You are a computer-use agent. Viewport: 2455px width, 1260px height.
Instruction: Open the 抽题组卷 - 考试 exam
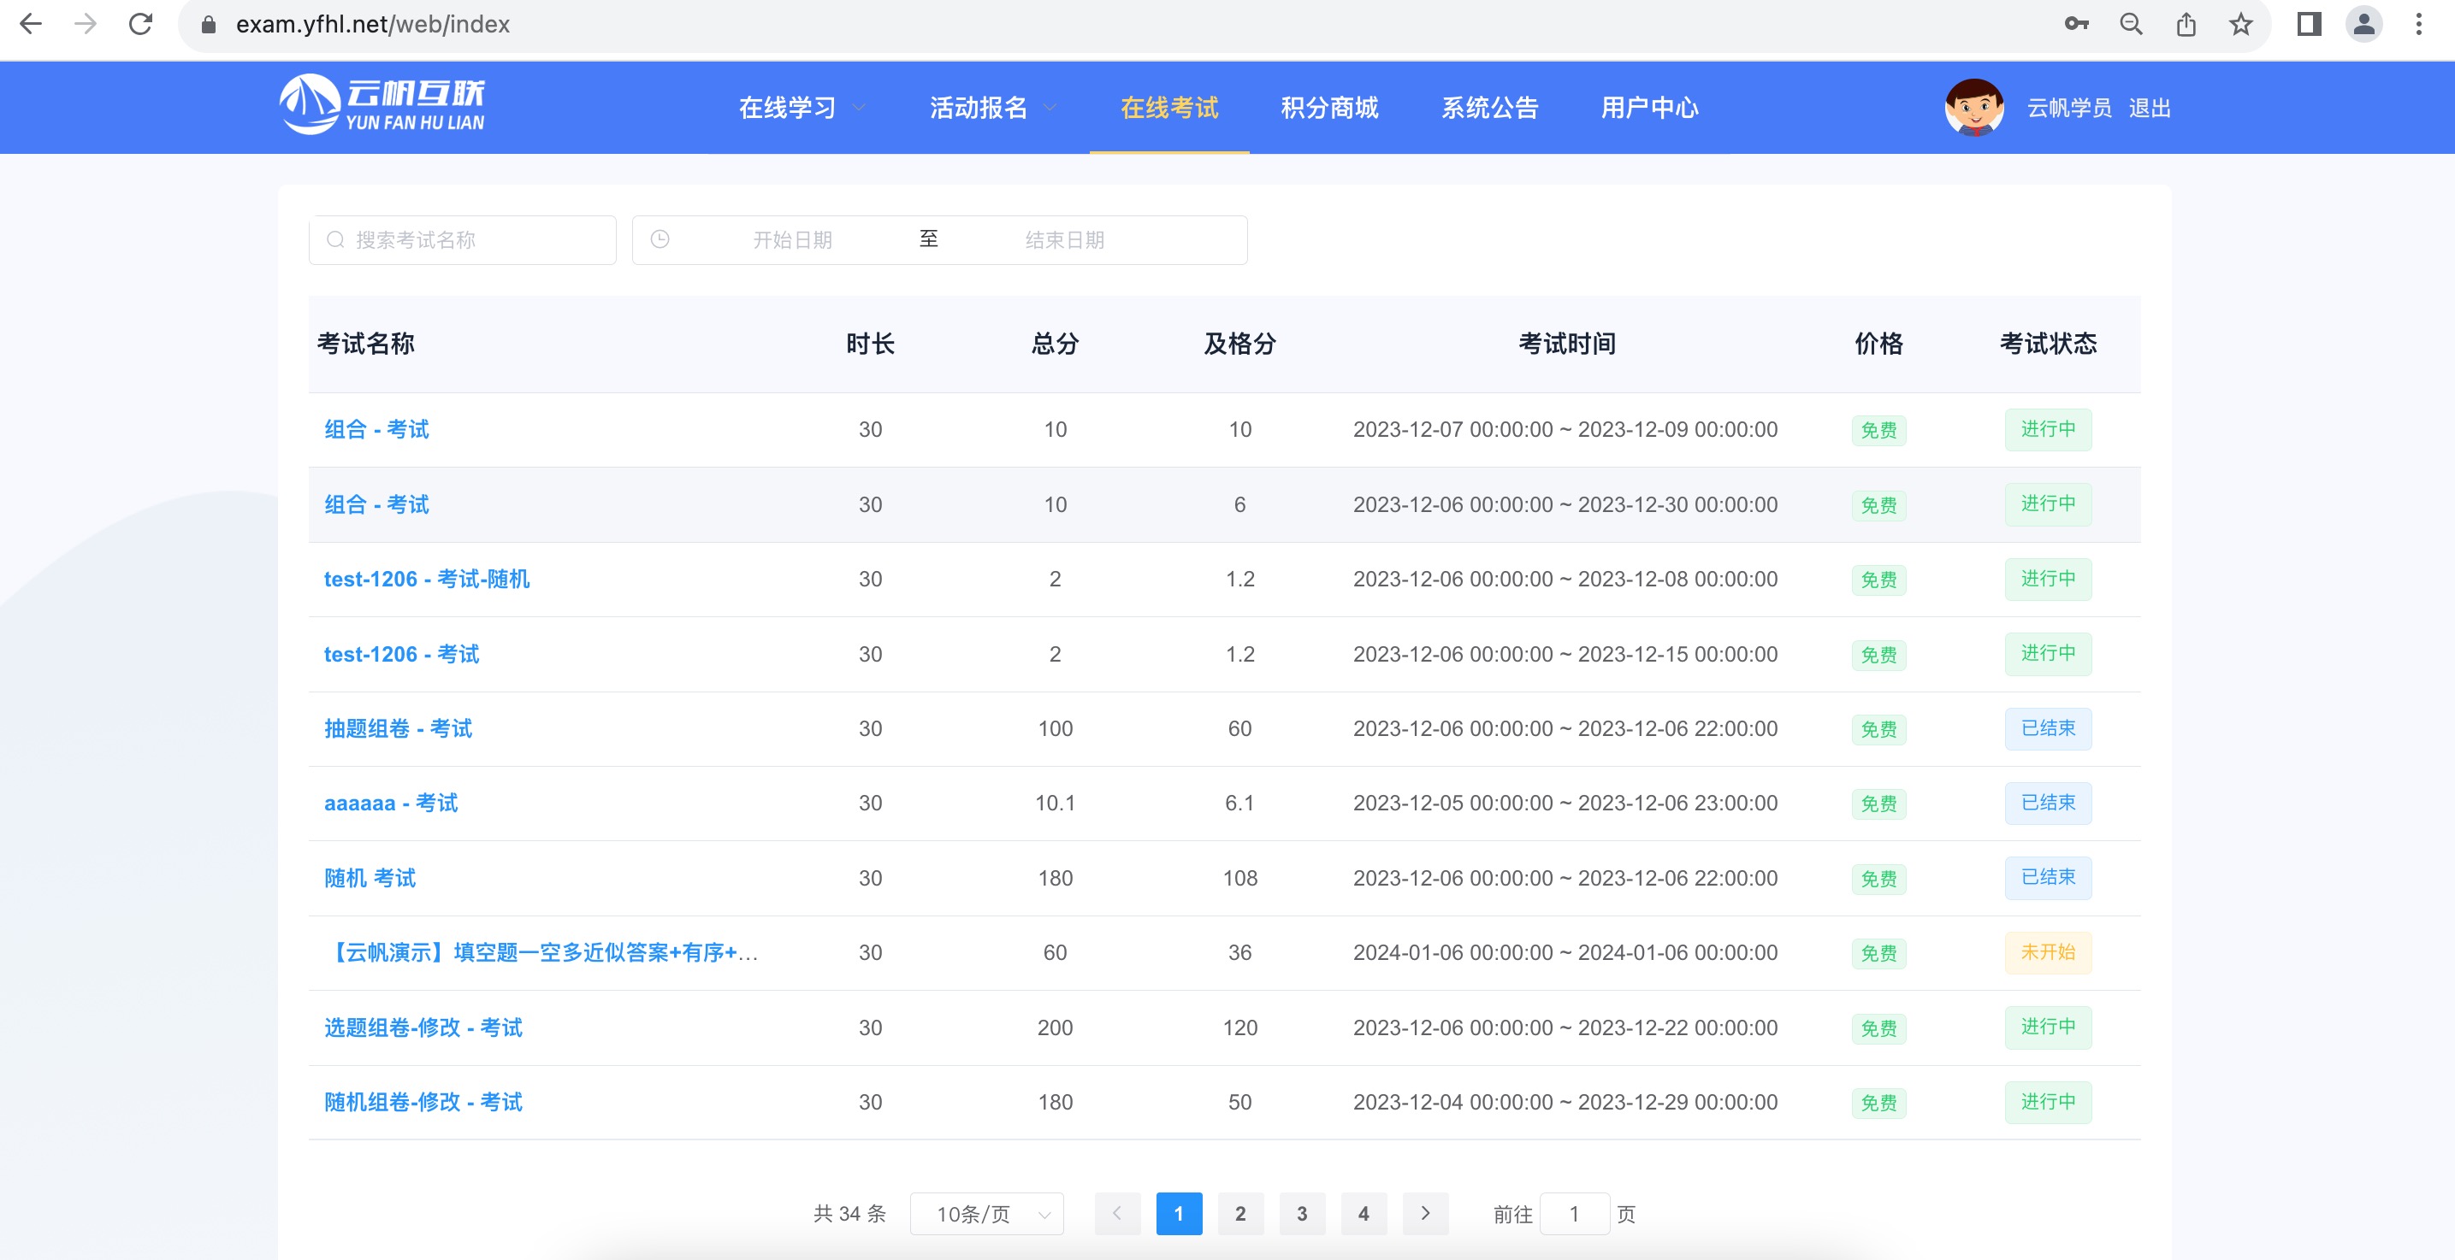pyautogui.click(x=399, y=728)
